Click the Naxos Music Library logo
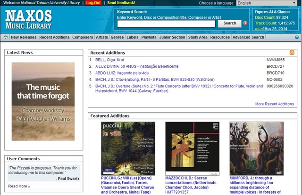Screen dimensions: 302x195 coord(28,19)
